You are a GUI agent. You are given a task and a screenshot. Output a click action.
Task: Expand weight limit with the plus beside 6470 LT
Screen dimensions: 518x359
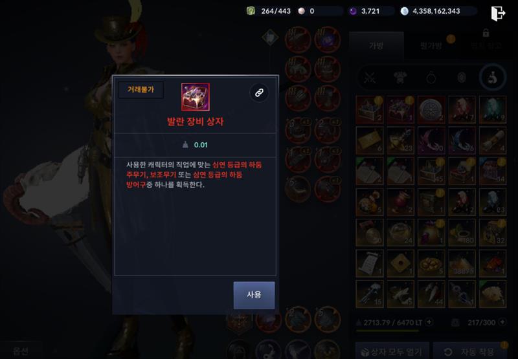click(429, 321)
